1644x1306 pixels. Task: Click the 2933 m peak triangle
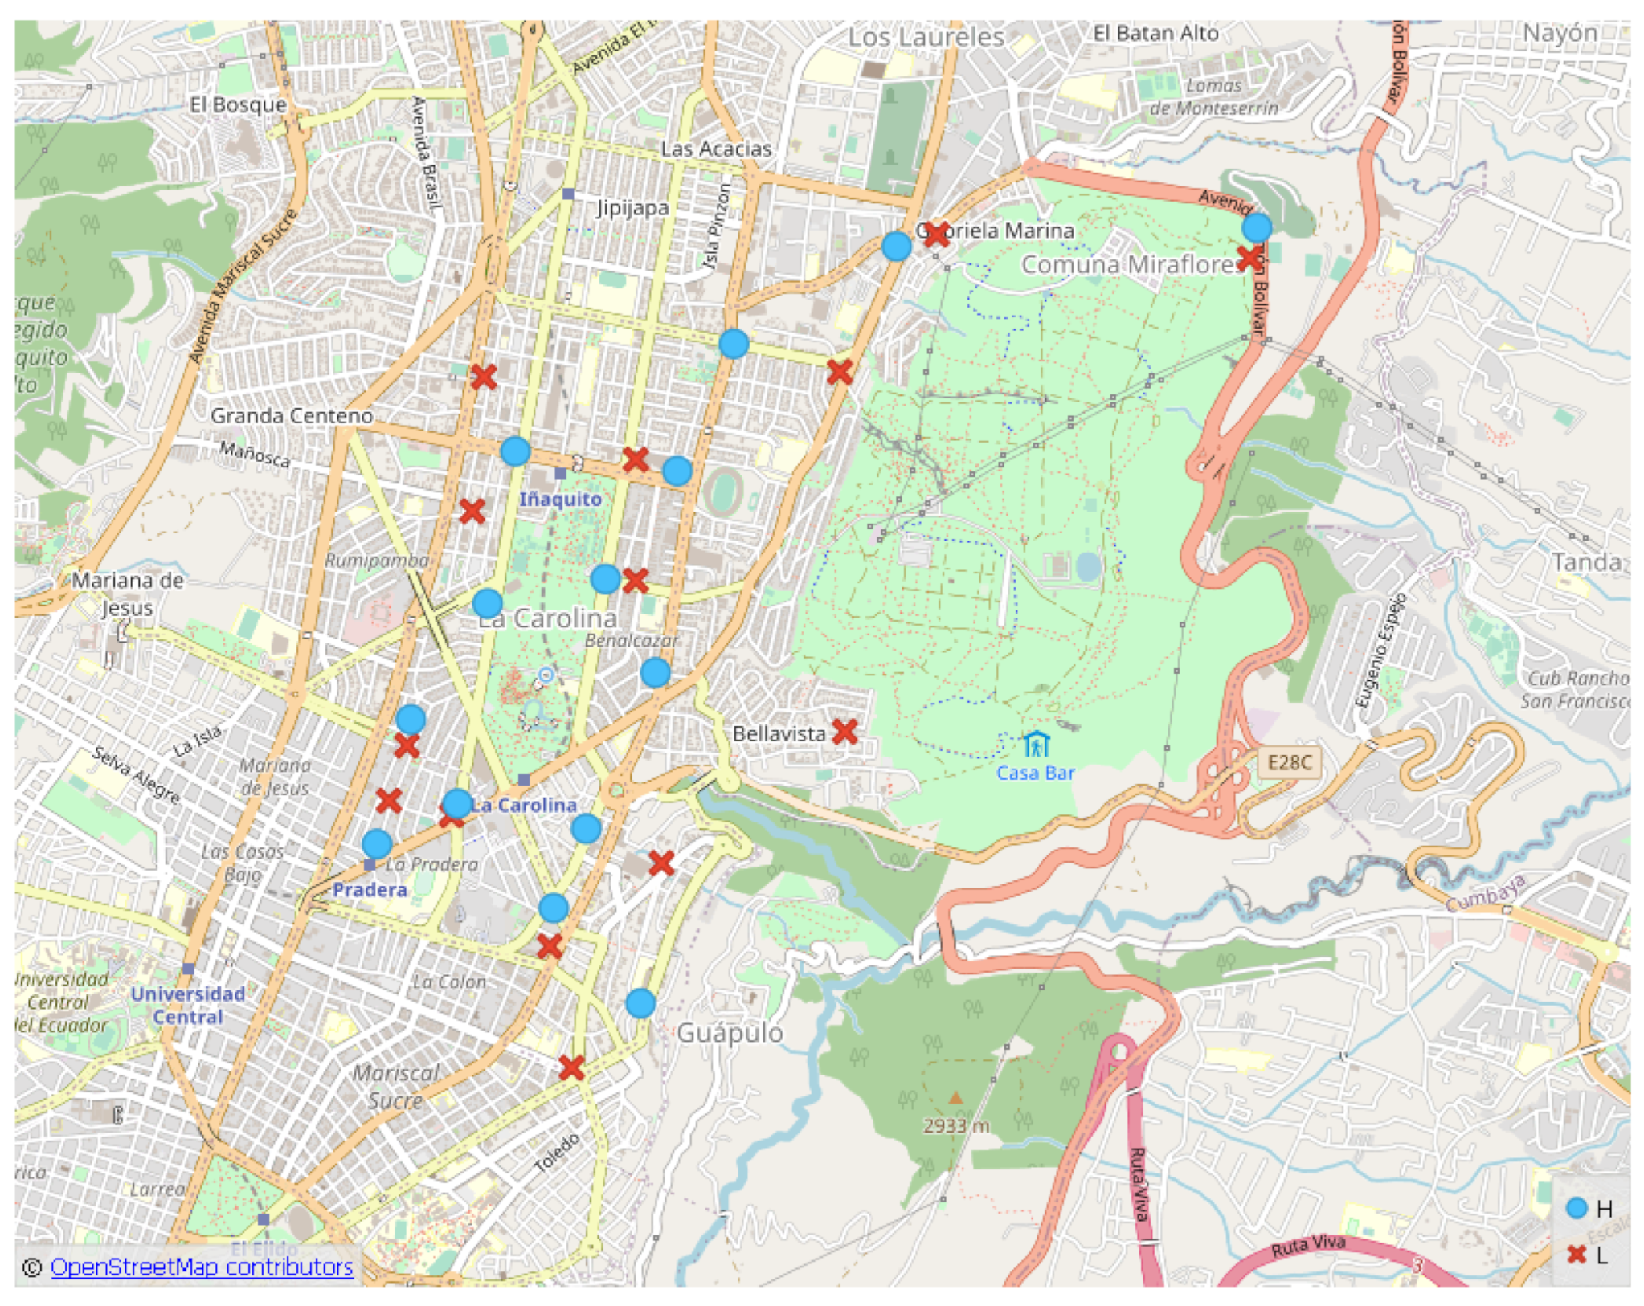(x=955, y=1097)
